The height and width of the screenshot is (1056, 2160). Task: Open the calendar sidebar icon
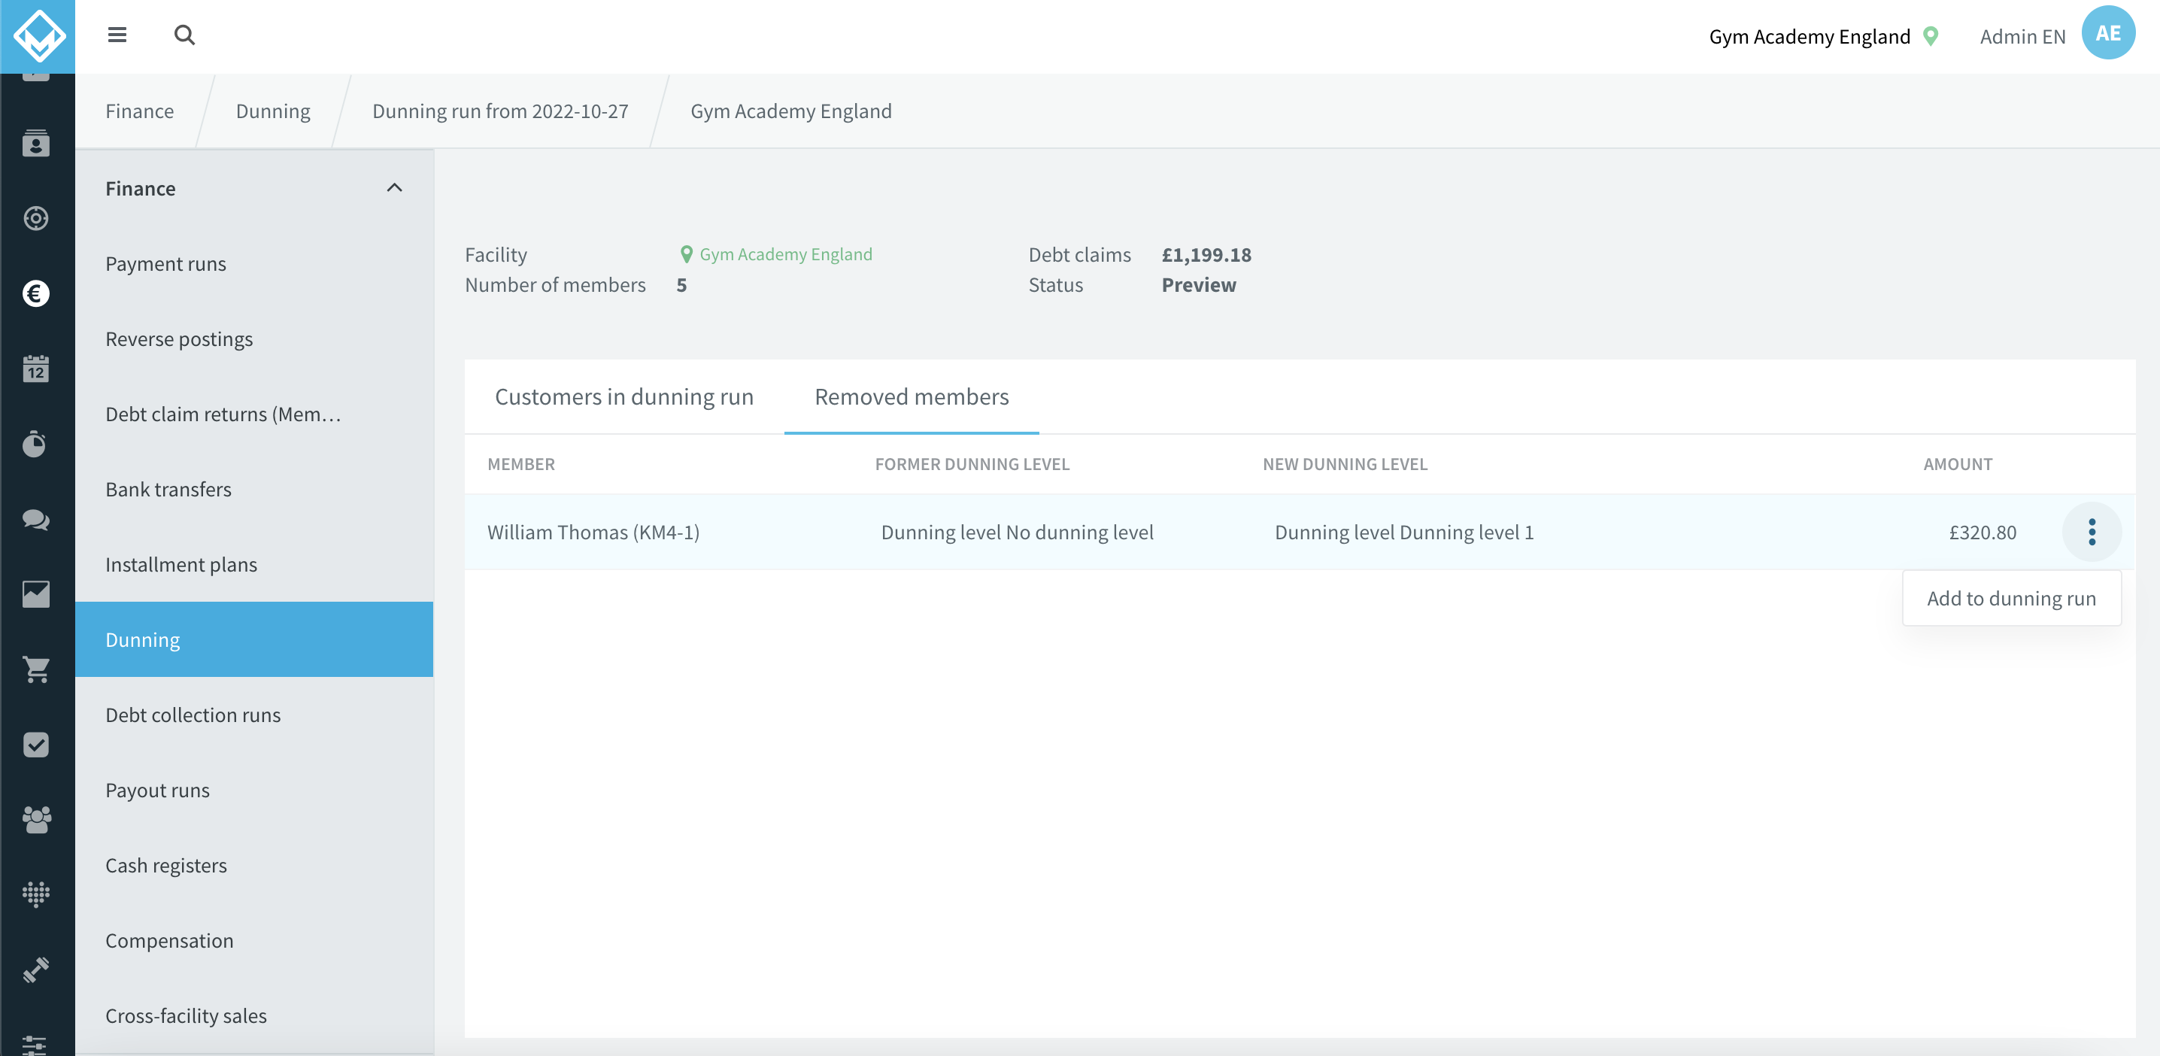36,369
